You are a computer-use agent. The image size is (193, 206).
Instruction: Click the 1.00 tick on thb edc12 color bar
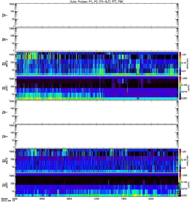click(183, 55)
